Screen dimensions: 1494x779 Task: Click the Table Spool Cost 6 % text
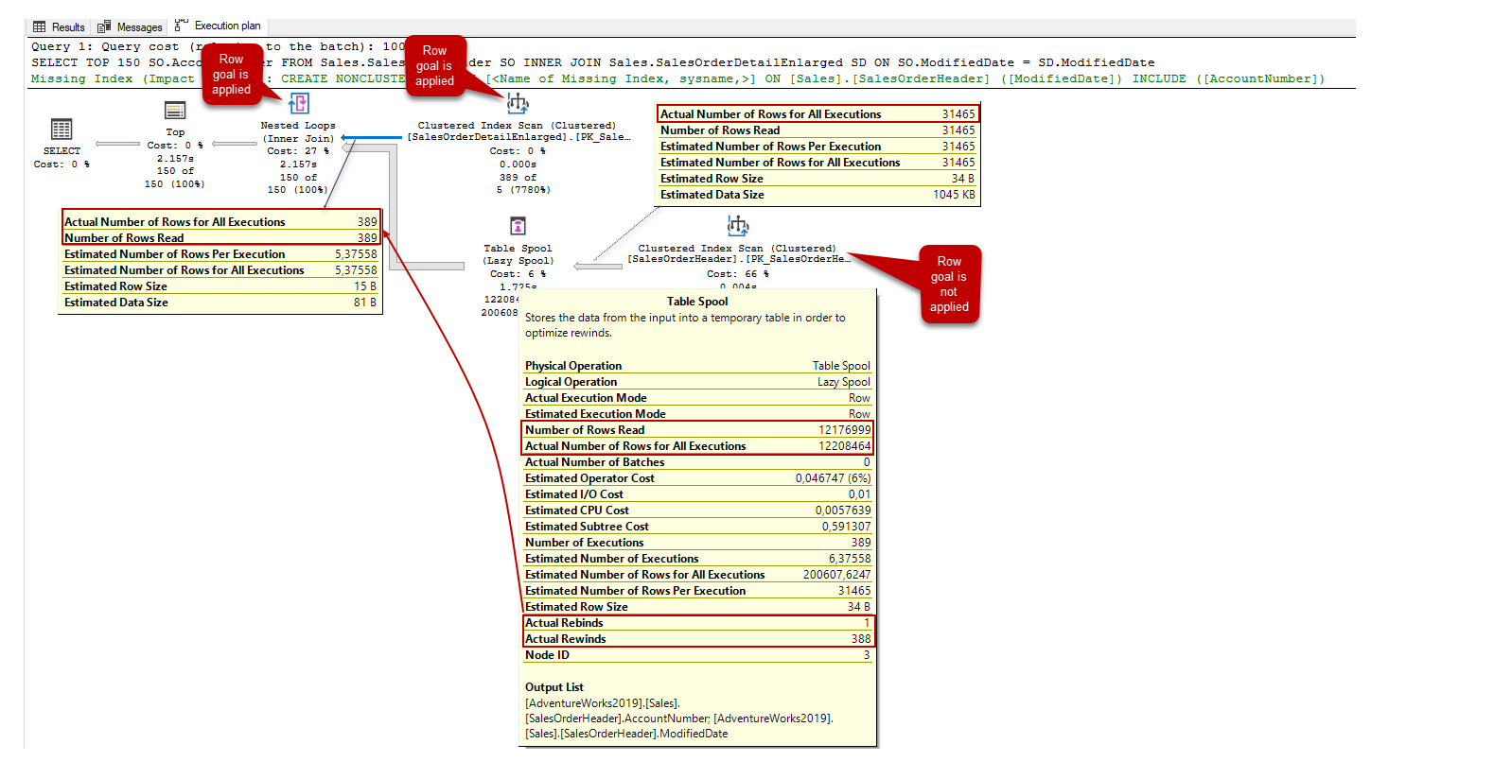[x=518, y=274]
